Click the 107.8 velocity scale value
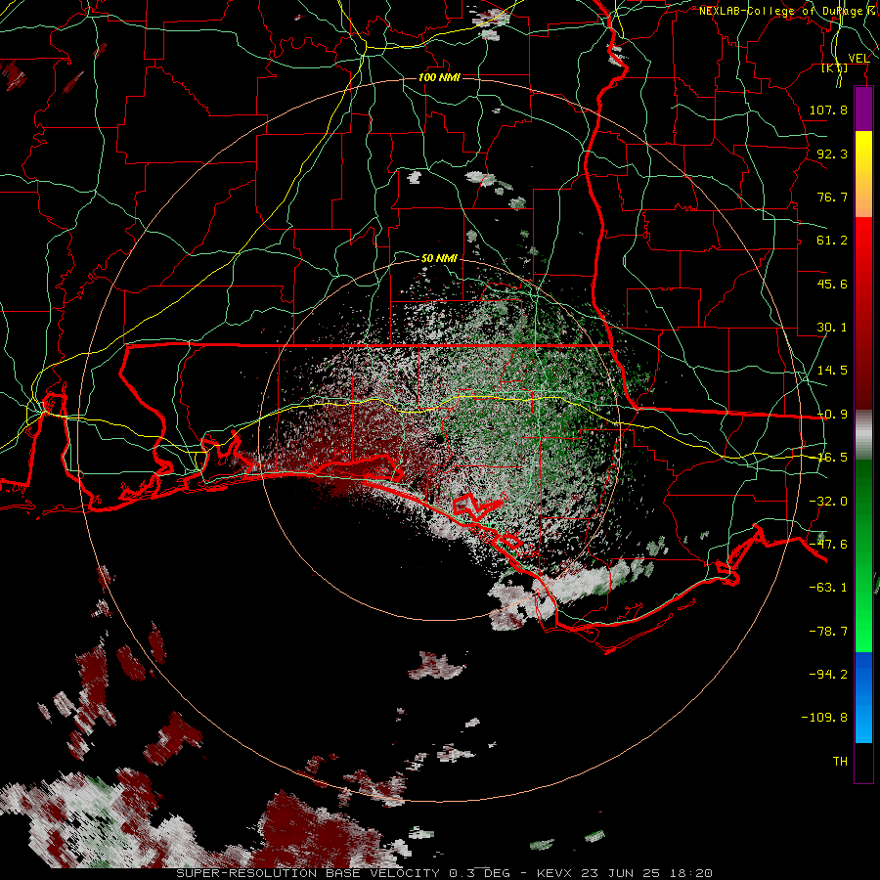Viewport: 880px width, 880px height. (x=828, y=110)
